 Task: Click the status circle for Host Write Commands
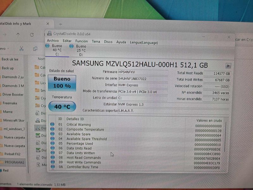pos(53,162)
